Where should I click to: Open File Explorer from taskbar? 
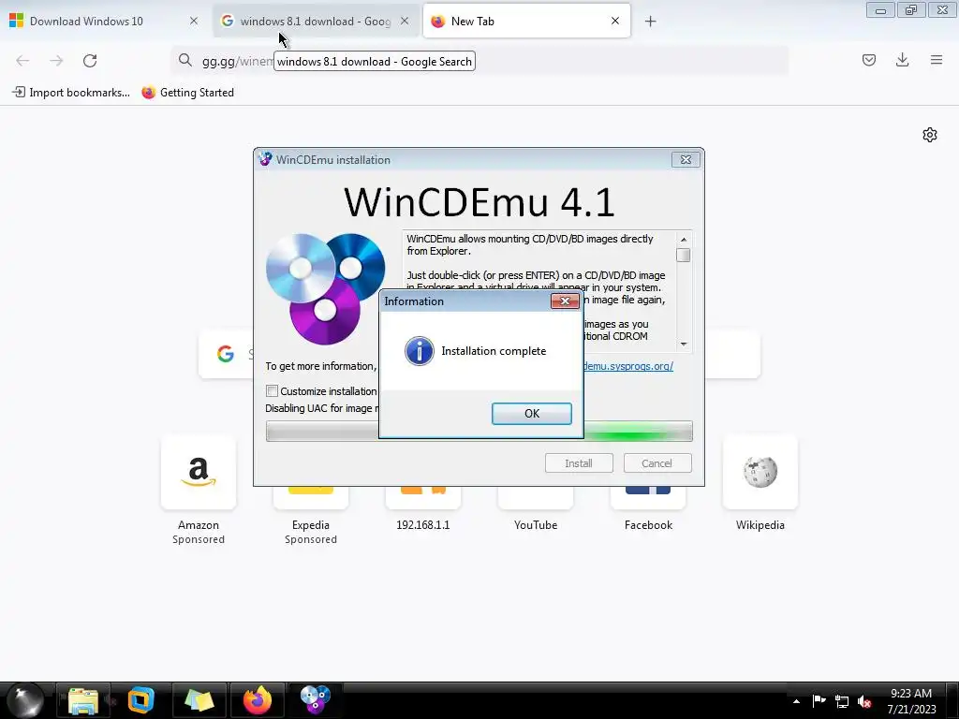83,700
